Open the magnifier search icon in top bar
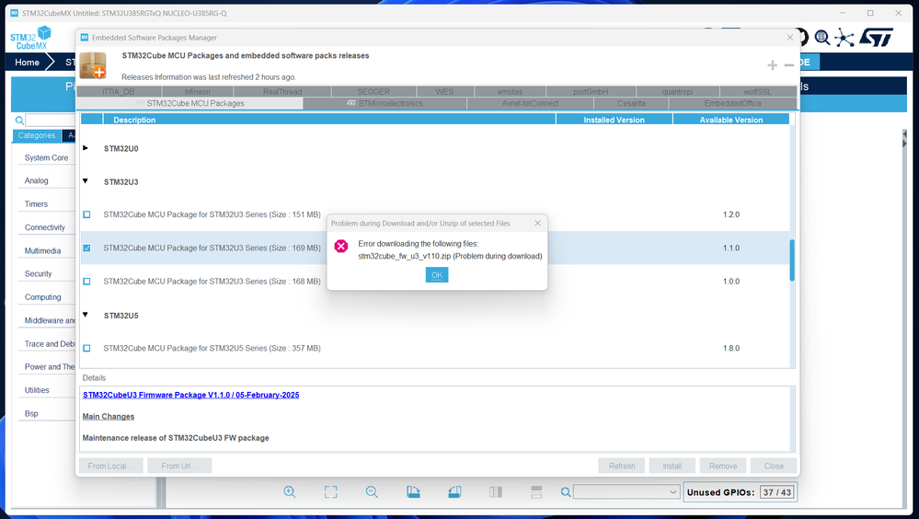Viewport: 919px width, 519px height. 822,38
